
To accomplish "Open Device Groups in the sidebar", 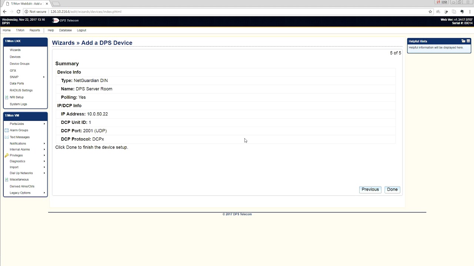I will [x=20, y=64].
